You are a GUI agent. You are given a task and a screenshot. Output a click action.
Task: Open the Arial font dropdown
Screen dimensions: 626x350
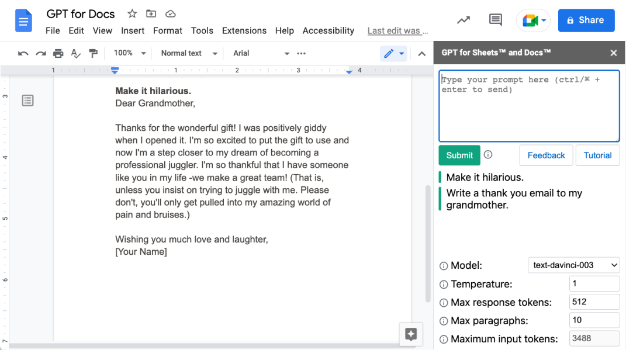click(x=261, y=53)
